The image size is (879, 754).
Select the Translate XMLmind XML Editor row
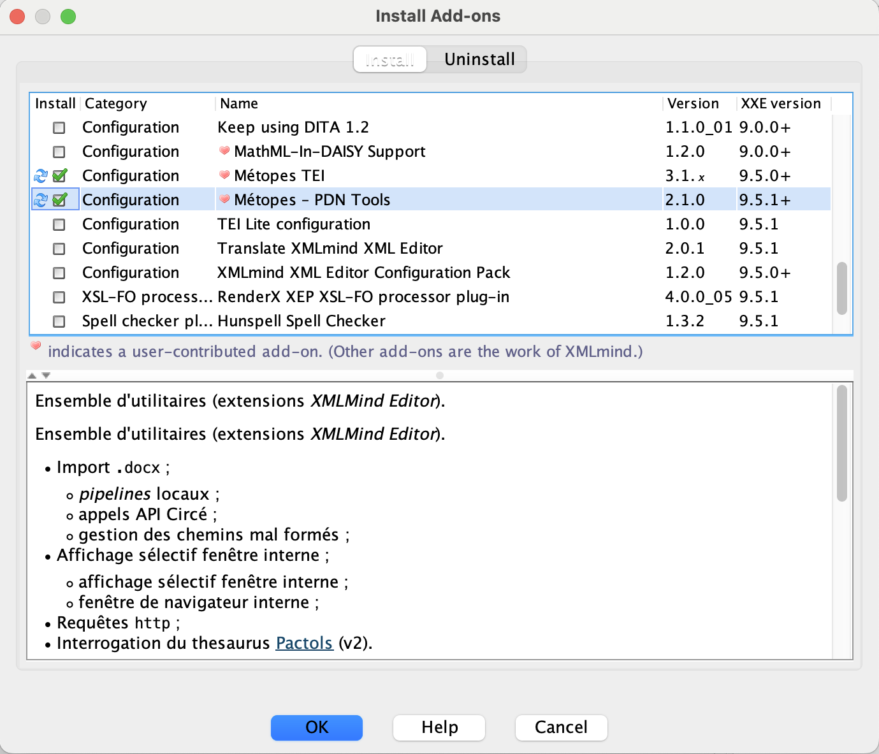tap(431, 249)
